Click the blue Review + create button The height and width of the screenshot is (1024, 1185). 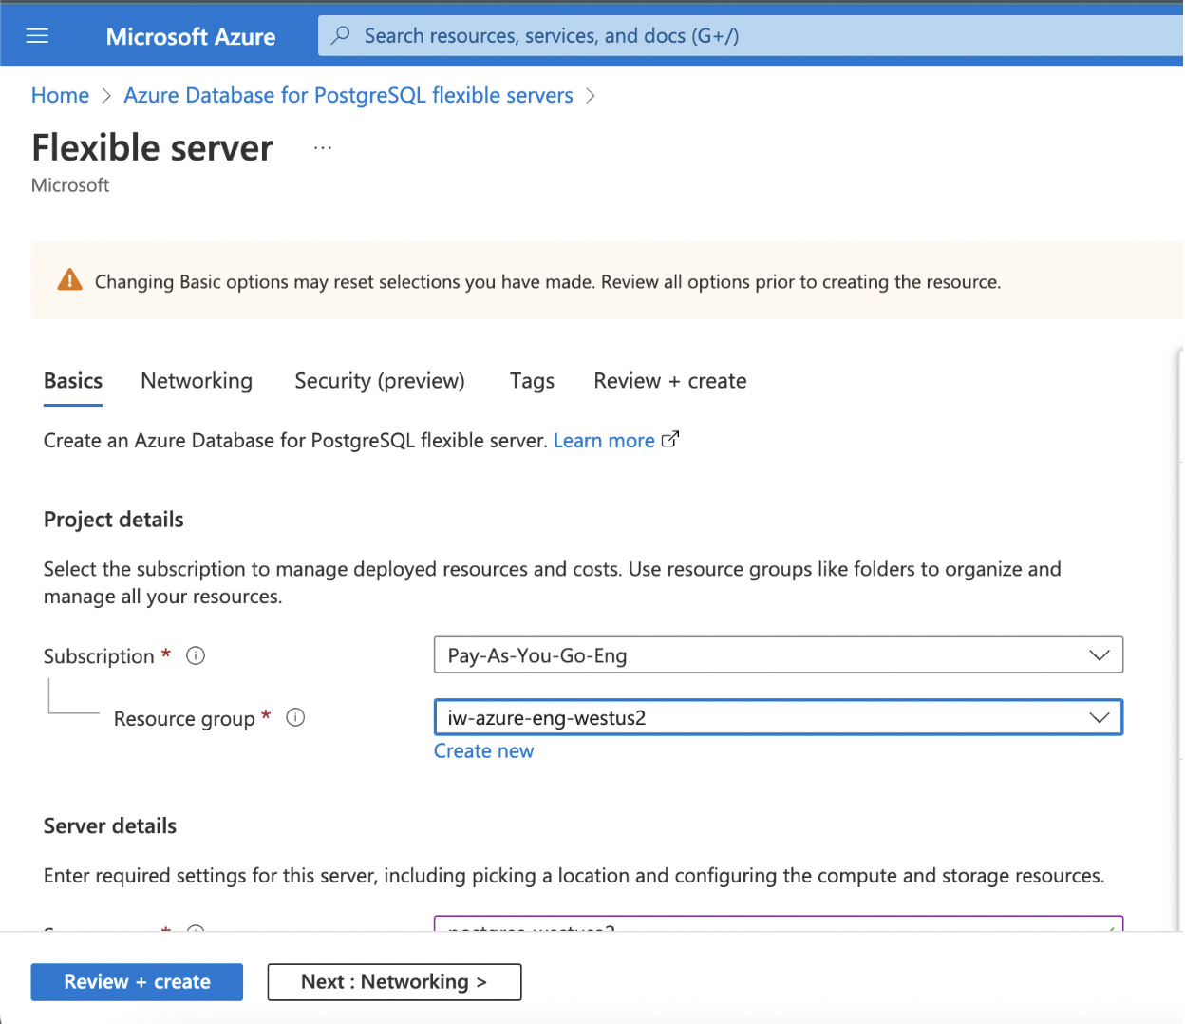coord(137,982)
